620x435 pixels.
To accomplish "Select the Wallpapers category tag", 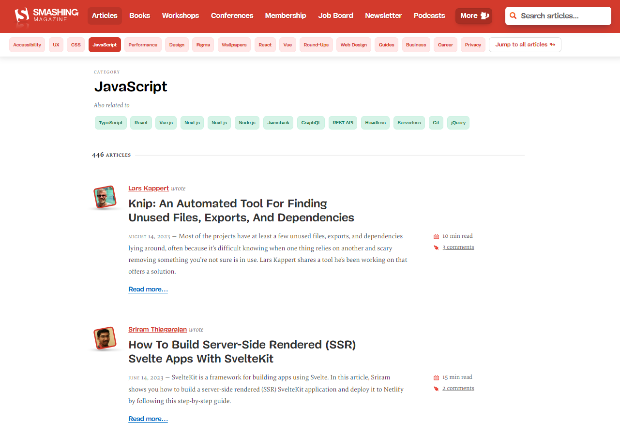I will click(234, 45).
